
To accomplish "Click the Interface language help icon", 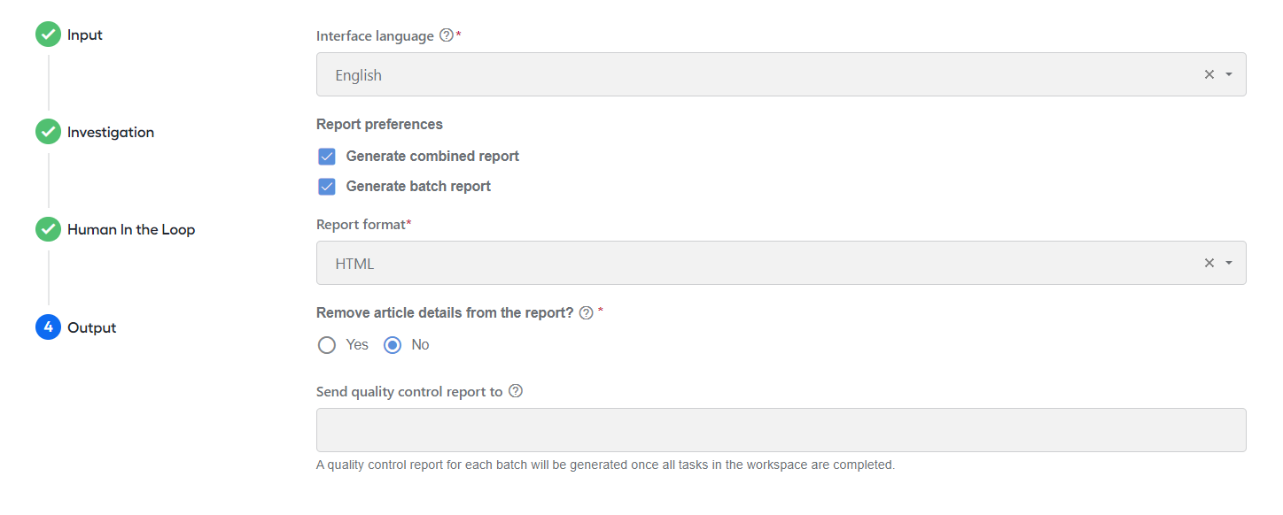I will [x=447, y=36].
